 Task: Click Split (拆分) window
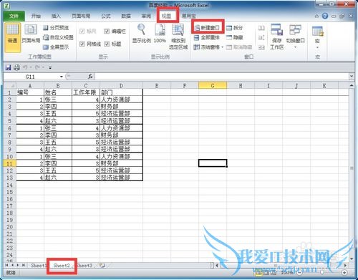[x=234, y=28]
